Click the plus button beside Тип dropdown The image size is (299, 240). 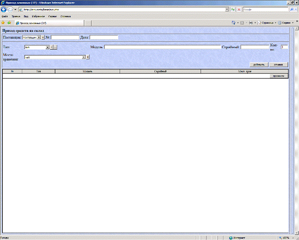[51, 47]
